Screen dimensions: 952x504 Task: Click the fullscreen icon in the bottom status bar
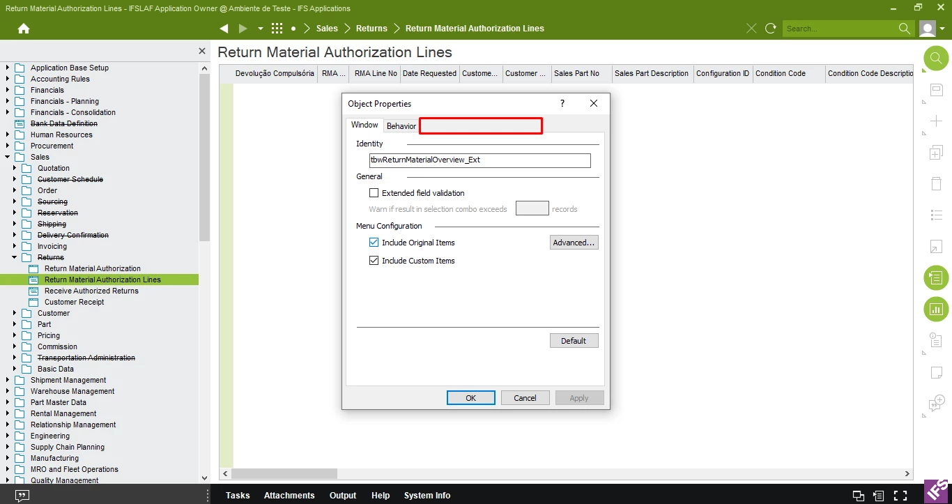coord(900,496)
